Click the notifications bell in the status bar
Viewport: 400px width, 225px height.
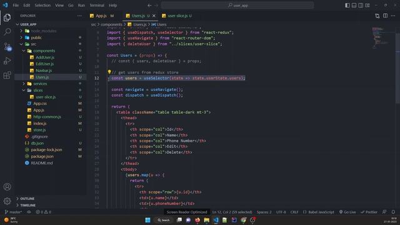tap(393, 212)
